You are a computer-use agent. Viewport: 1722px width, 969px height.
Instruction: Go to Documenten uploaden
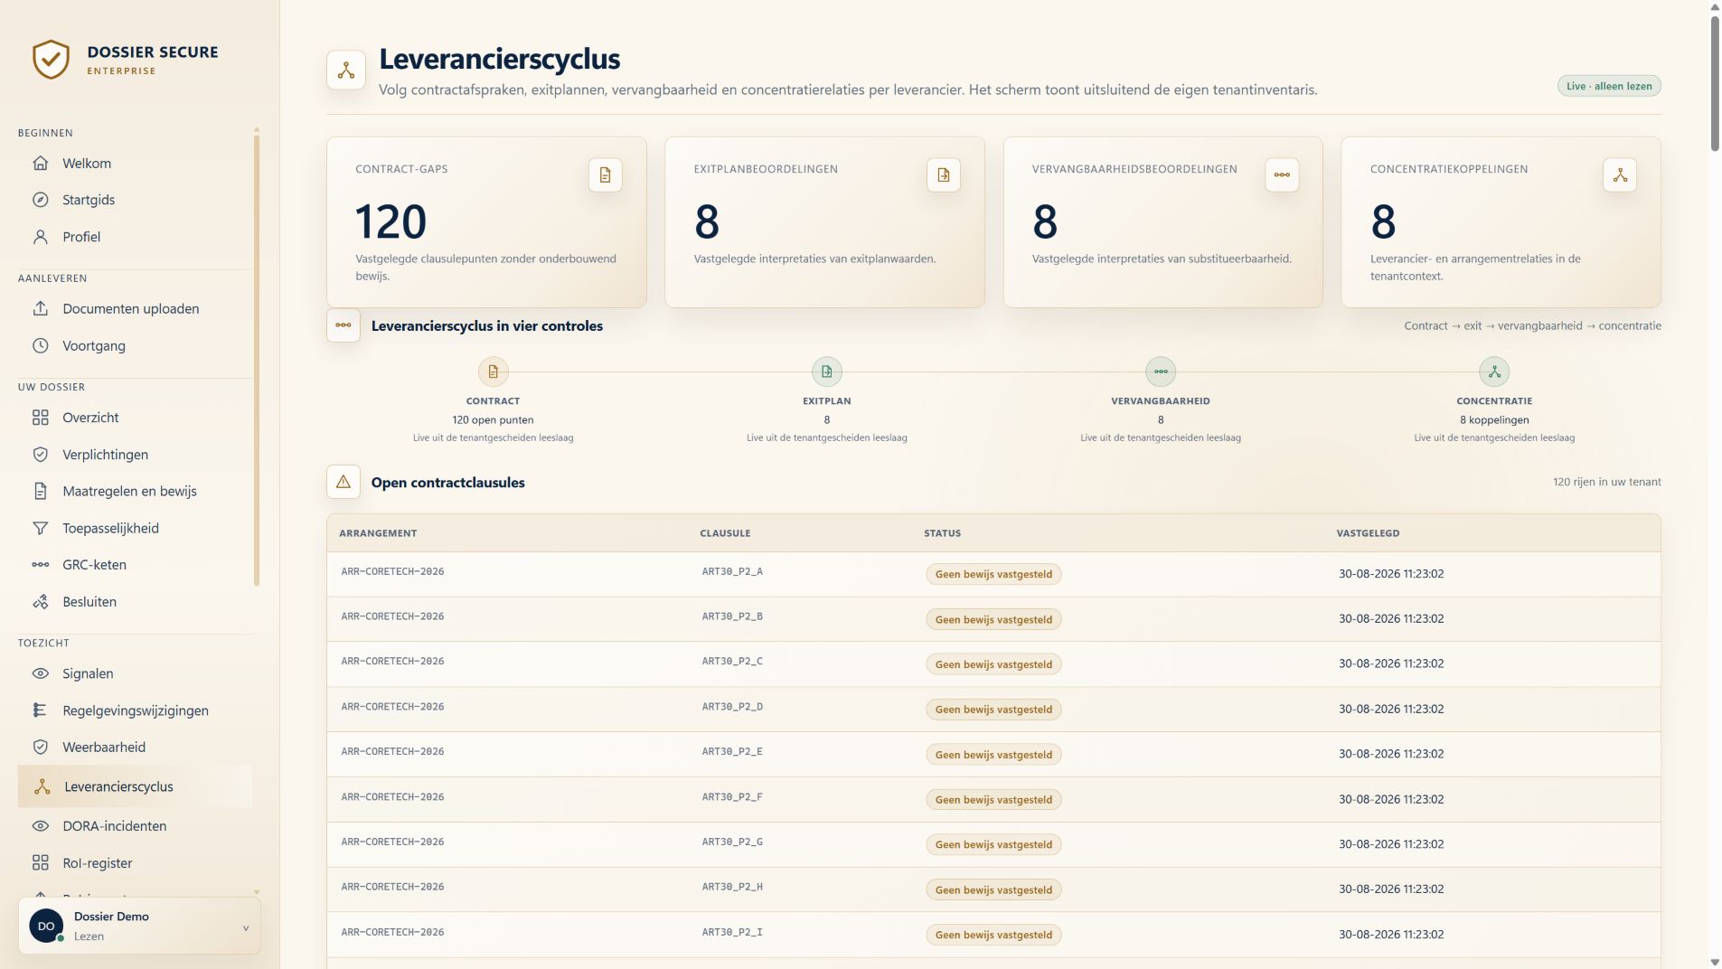point(136,309)
